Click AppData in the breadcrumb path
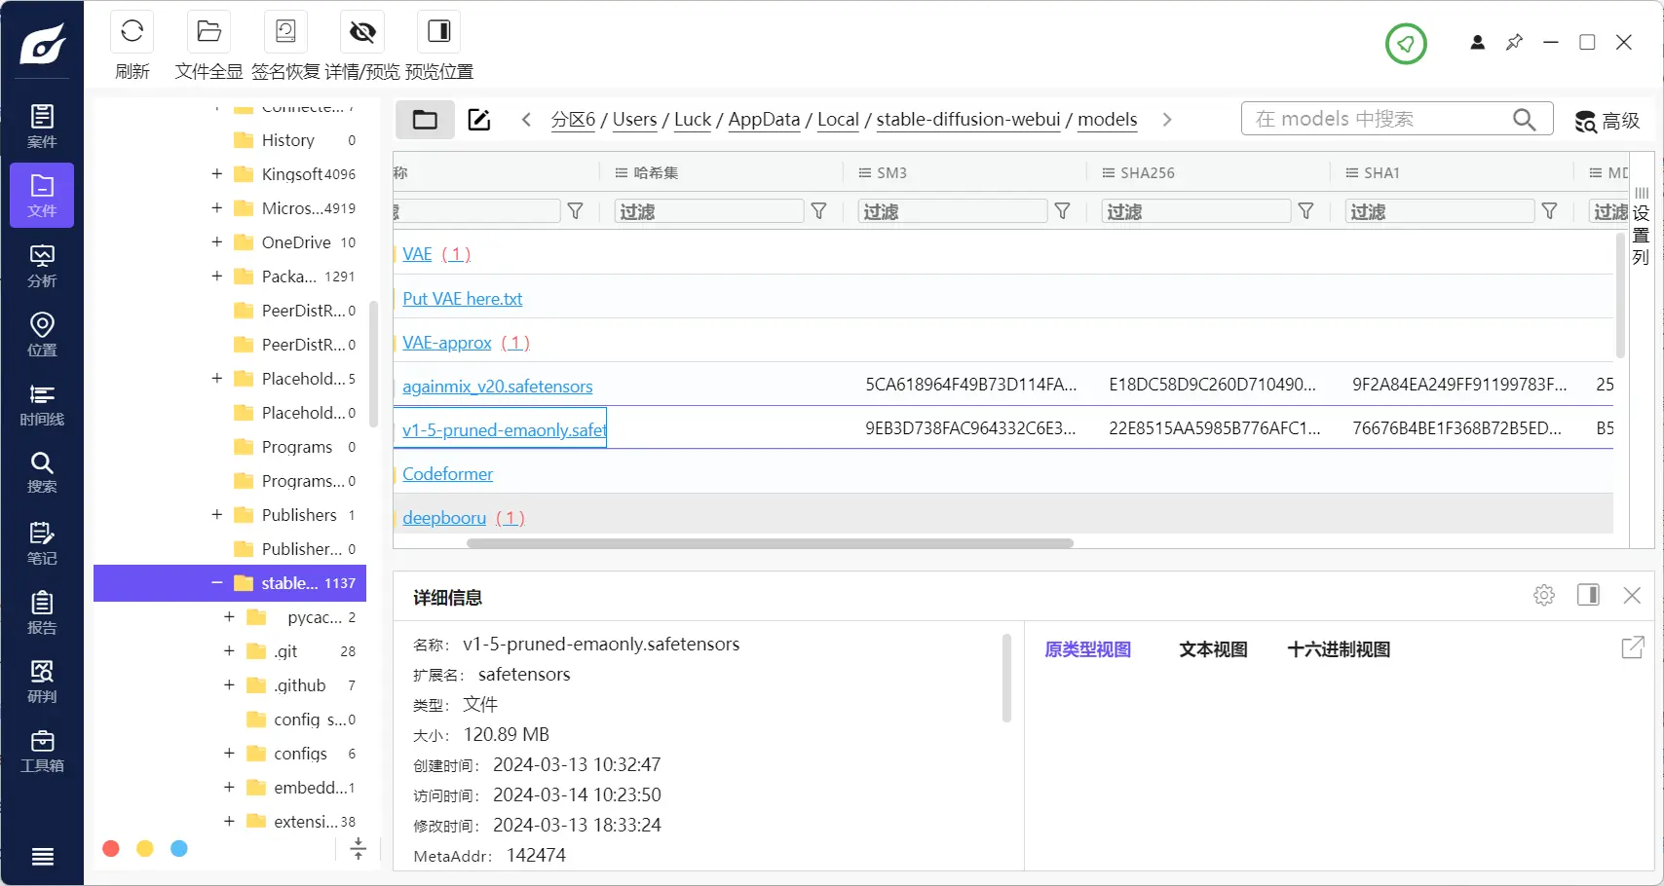 coord(764,119)
